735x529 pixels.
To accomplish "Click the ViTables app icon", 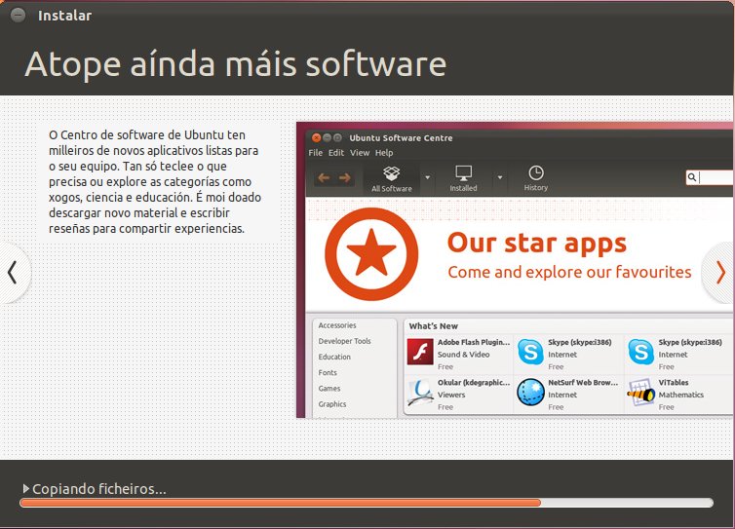I will point(640,393).
